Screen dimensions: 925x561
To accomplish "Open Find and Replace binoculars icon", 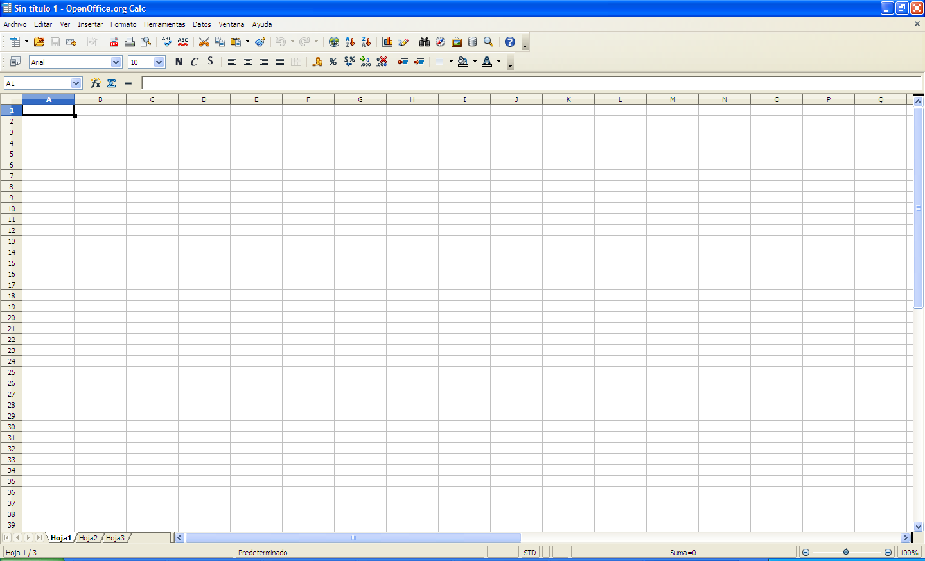I will [425, 42].
